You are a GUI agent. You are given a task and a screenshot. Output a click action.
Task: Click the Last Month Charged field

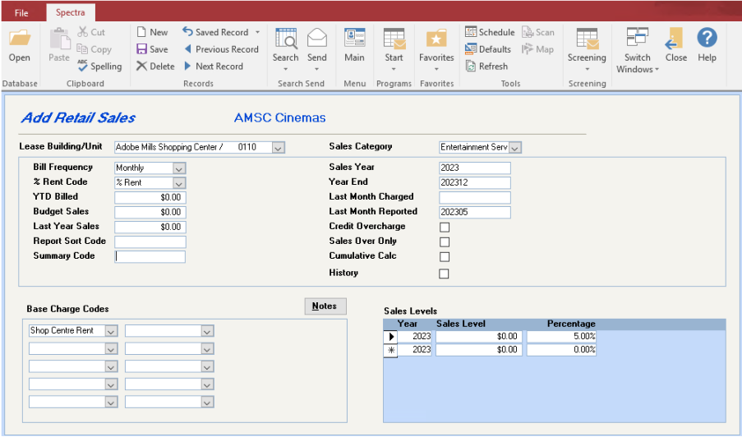tap(475, 197)
